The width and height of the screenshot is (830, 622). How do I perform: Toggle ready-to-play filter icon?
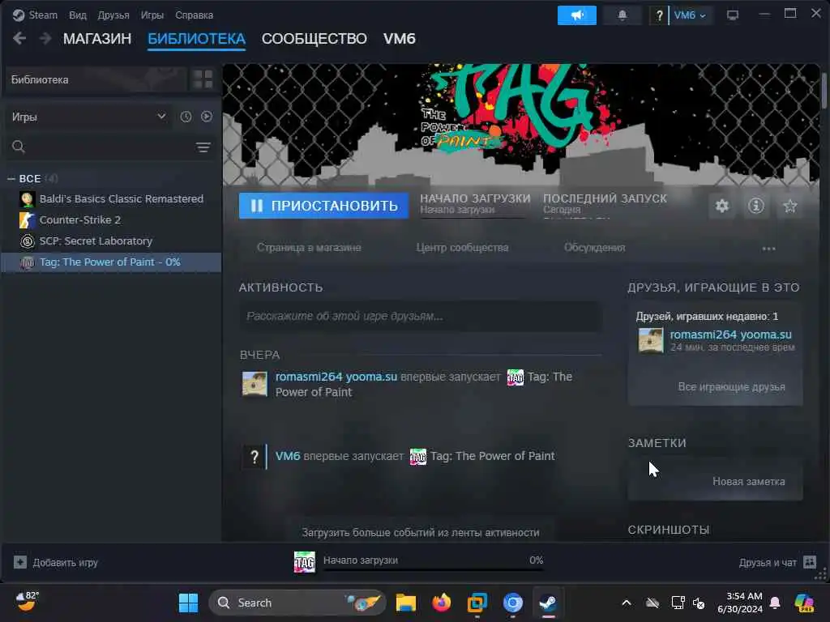pos(207,117)
